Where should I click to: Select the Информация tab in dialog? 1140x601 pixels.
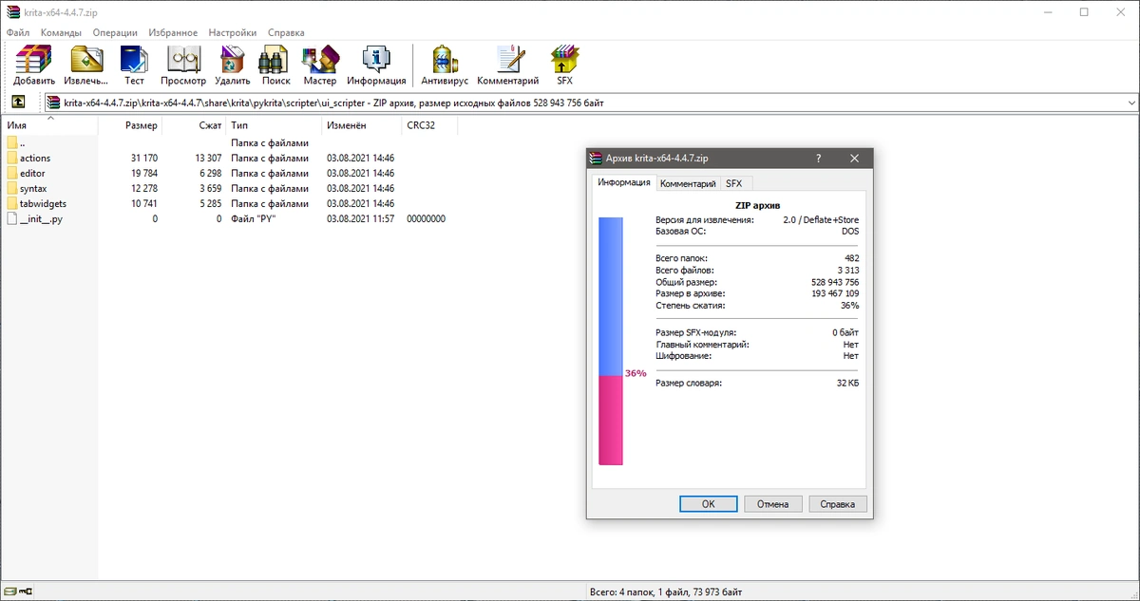point(624,182)
